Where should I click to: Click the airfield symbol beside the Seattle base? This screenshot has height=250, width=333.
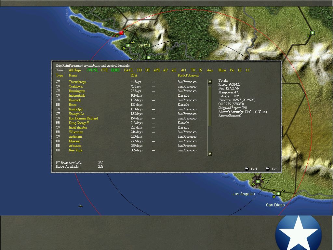tap(133, 43)
